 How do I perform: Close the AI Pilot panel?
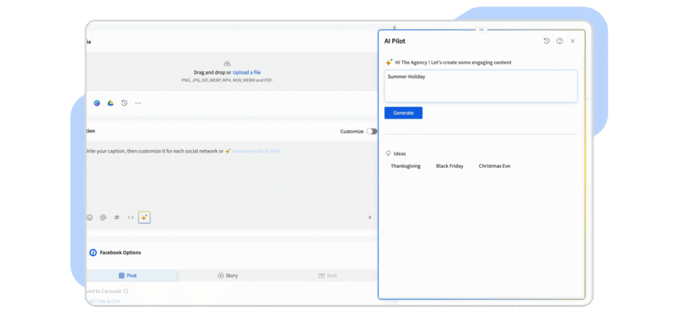pos(572,41)
